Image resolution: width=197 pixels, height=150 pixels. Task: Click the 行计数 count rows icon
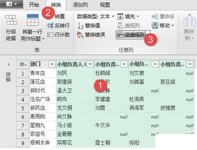[50, 34]
